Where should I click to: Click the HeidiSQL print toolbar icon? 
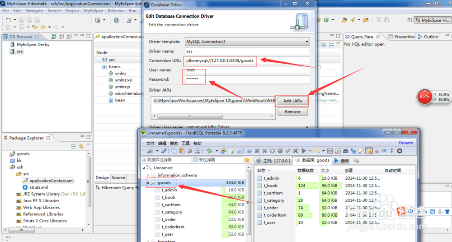(x=198, y=151)
